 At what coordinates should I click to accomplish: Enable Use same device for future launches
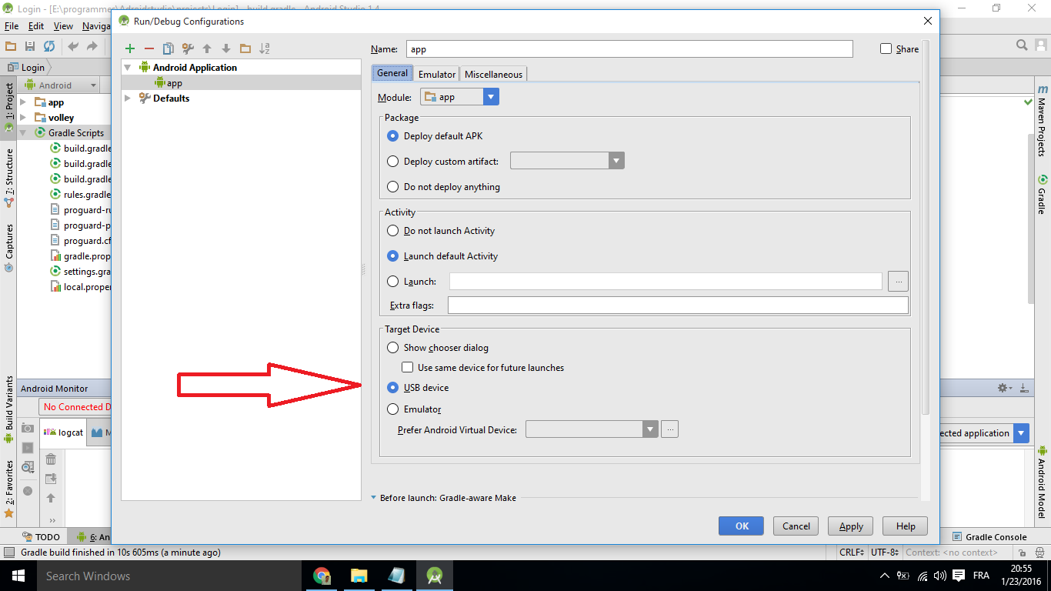(407, 367)
